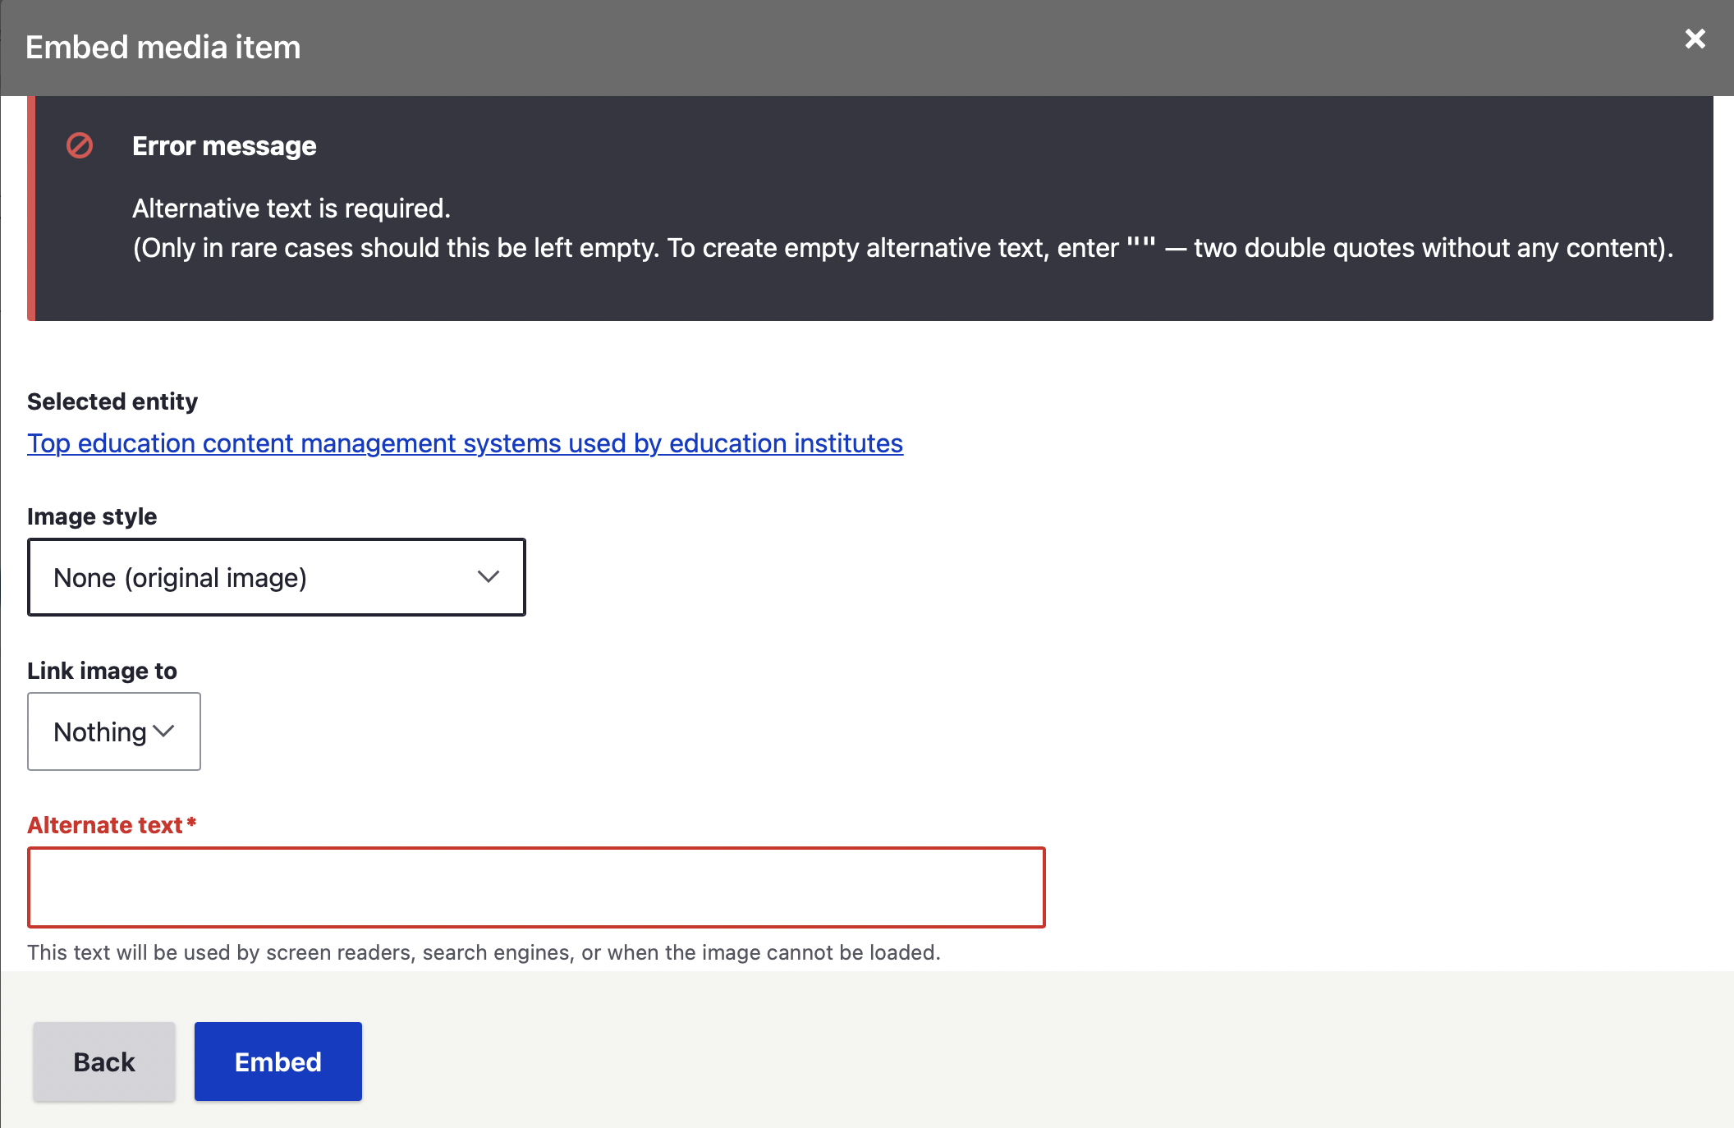1734x1128 pixels.
Task: Expand the Nothing selector chevron
Action: click(164, 731)
